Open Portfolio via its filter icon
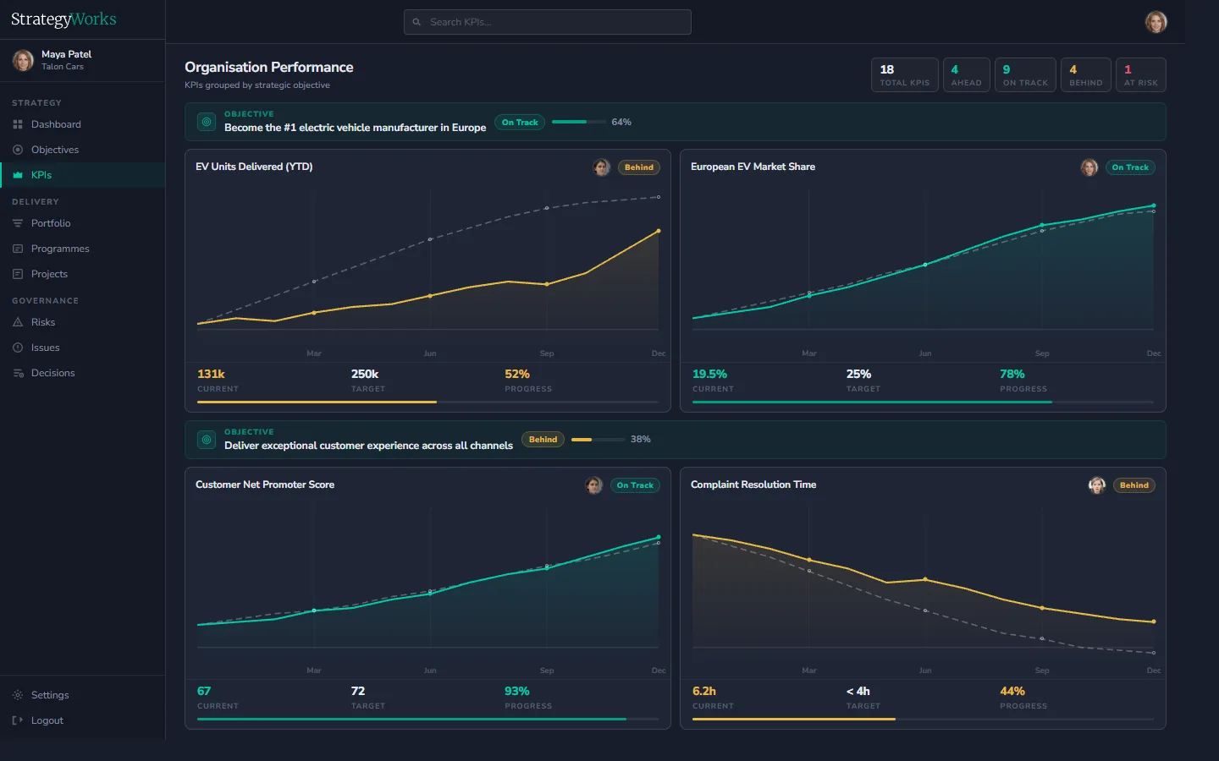Image resolution: width=1219 pixels, height=761 pixels. coord(19,222)
